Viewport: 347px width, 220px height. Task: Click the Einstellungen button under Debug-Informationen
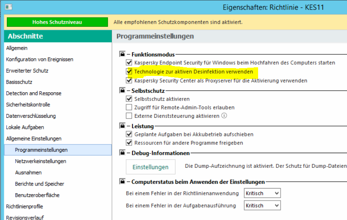[151, 167]
